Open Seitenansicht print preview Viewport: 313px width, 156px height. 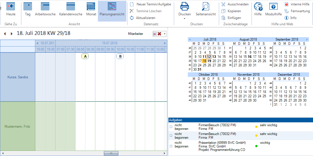click(205, 7)
